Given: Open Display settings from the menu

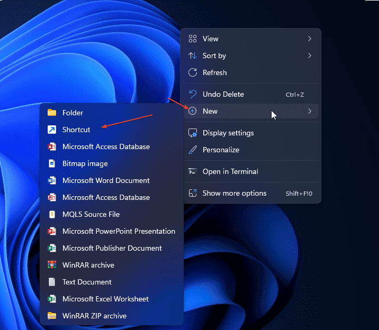Looking at the screenshot, I should pos(228,133).
